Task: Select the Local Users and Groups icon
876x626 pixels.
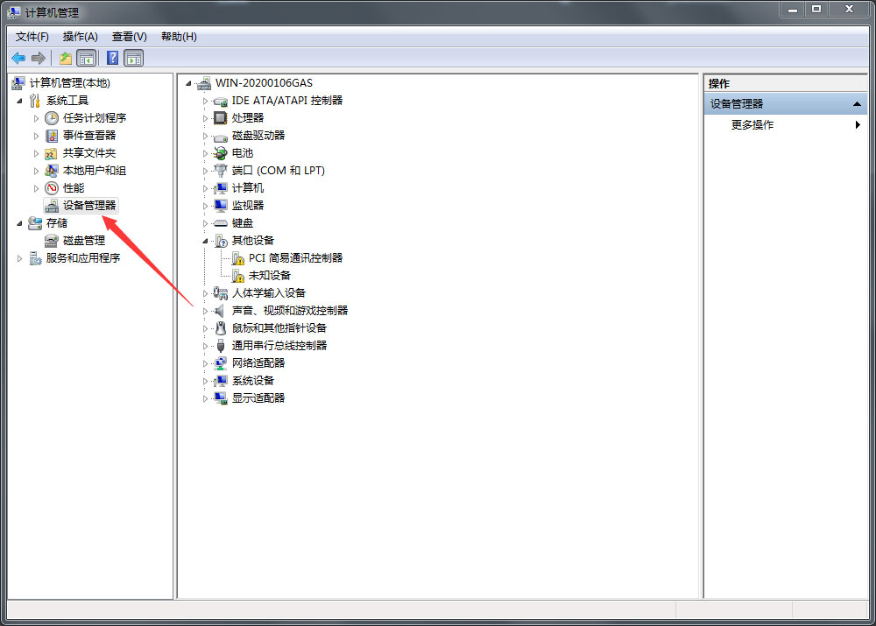Action: 52,171
